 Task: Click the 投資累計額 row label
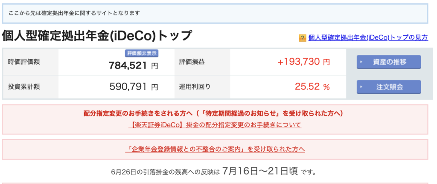24,87
